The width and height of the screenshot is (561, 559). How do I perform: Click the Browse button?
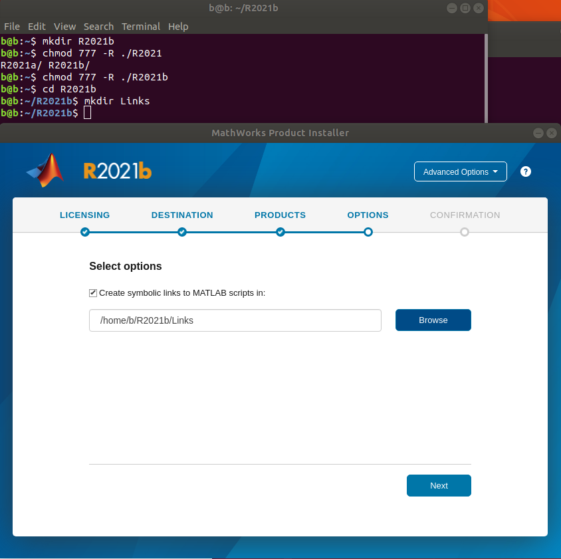point(433,320)
